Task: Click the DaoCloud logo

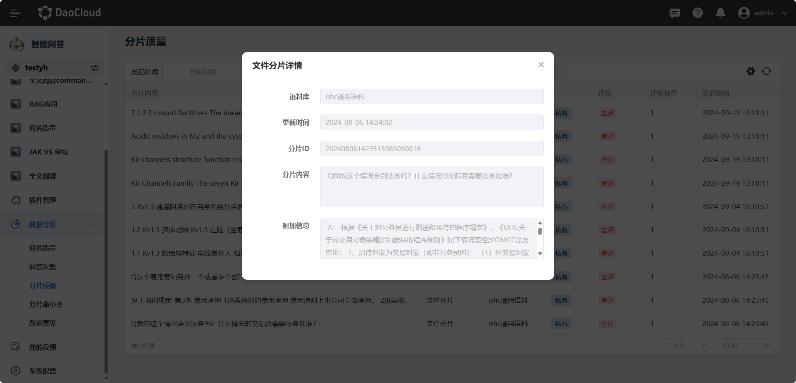Action: coord(69,13)
